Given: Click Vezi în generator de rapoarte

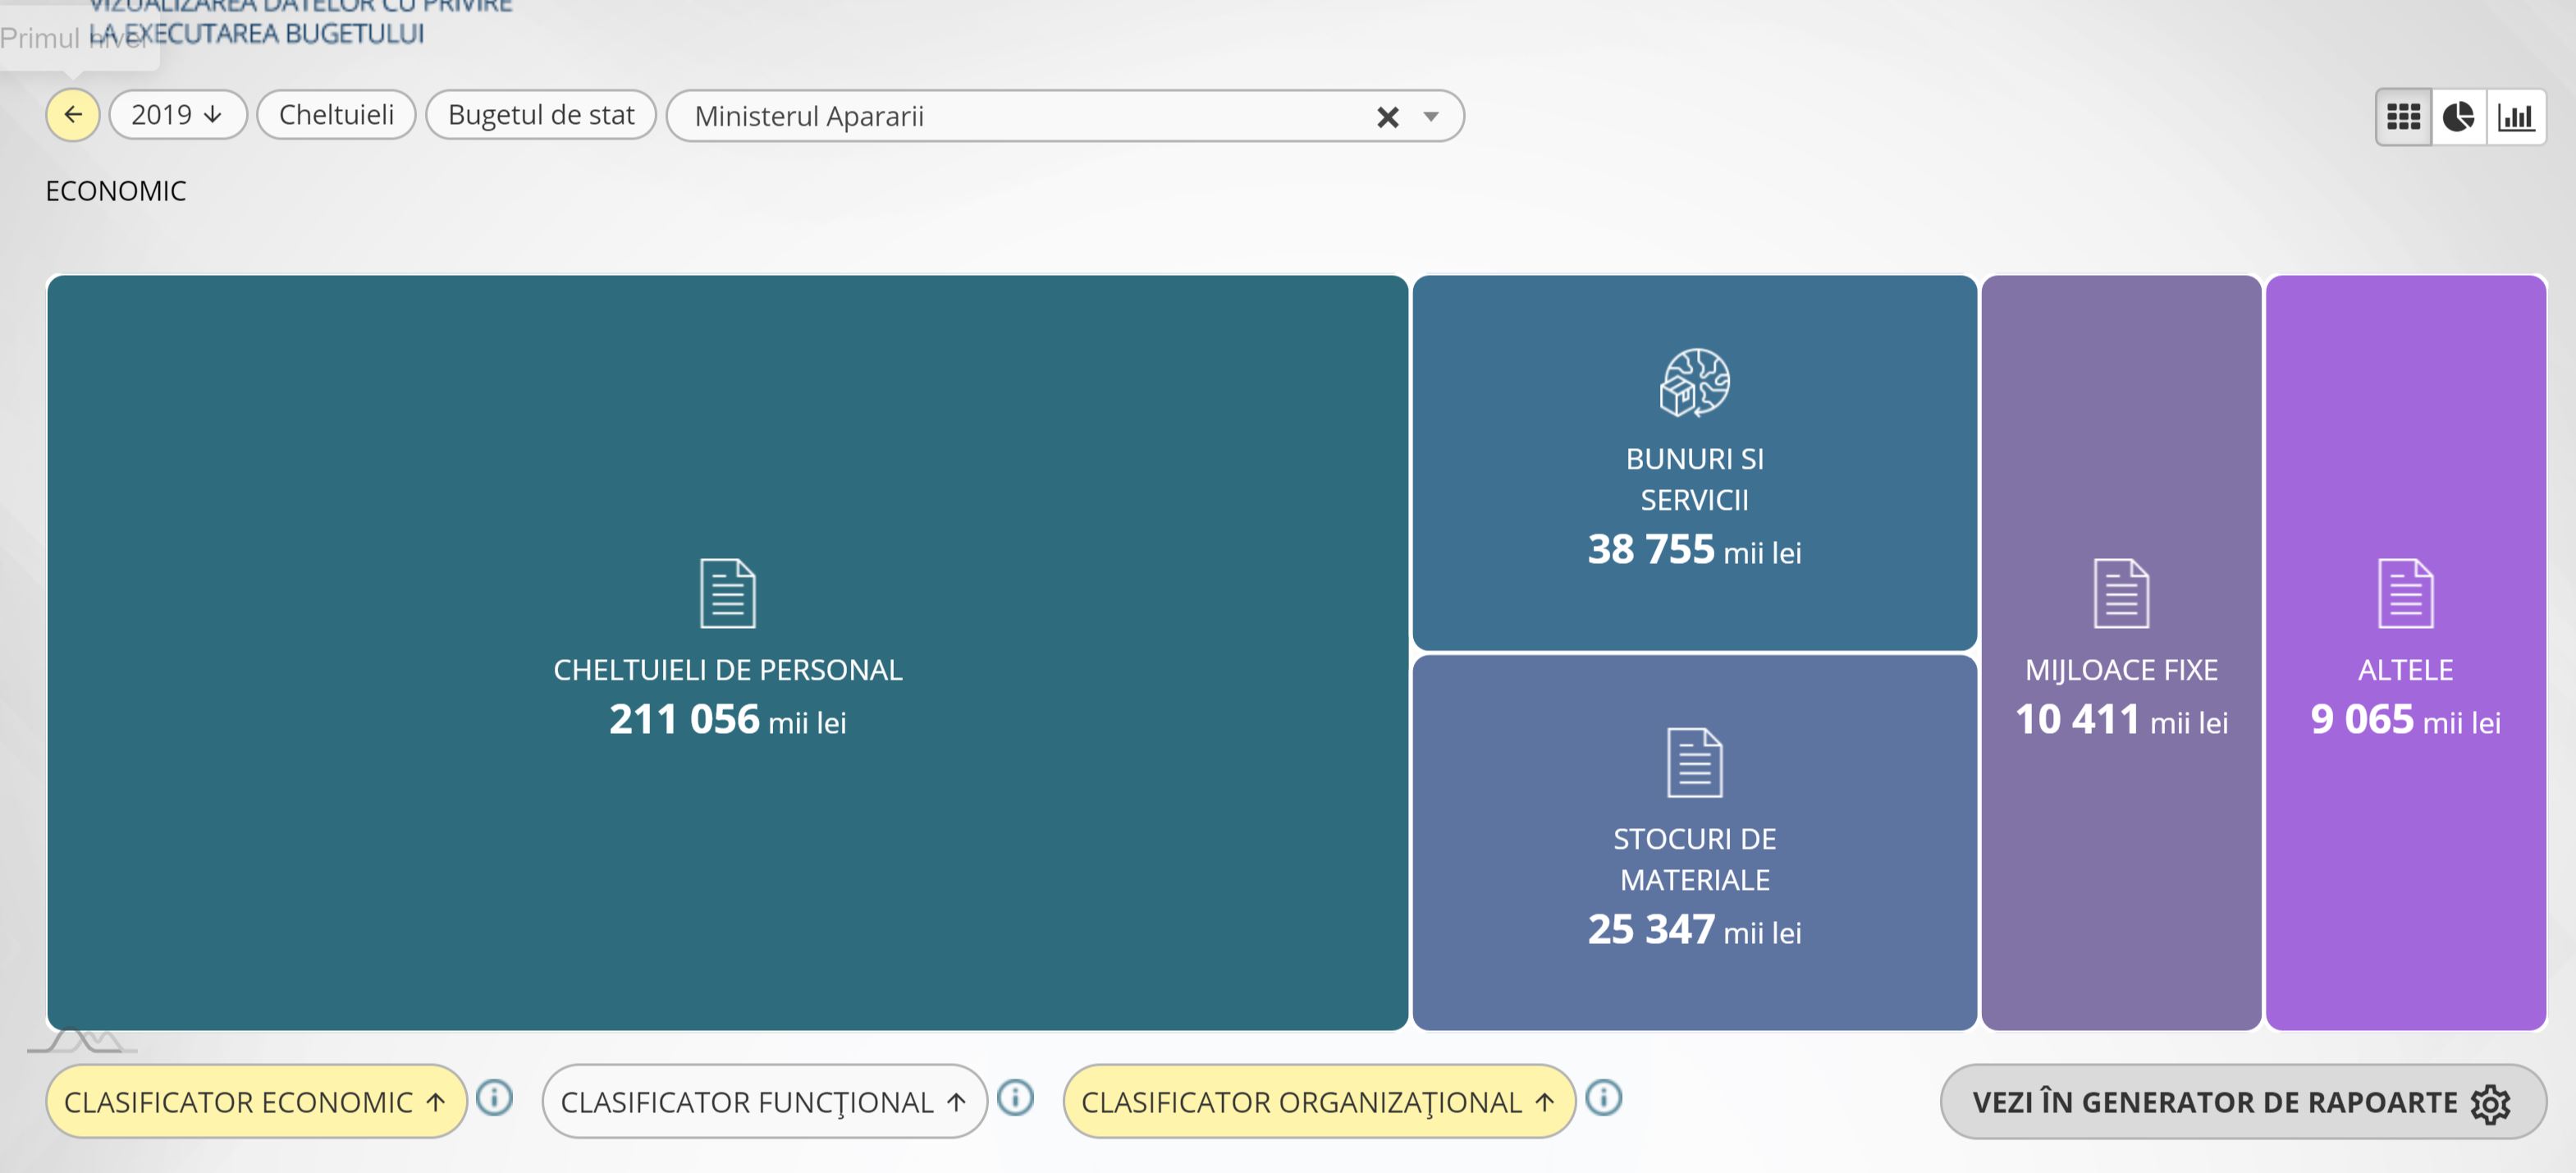Looking at the screenshot, I should pyautogui.click(x=2243, y=1102).
